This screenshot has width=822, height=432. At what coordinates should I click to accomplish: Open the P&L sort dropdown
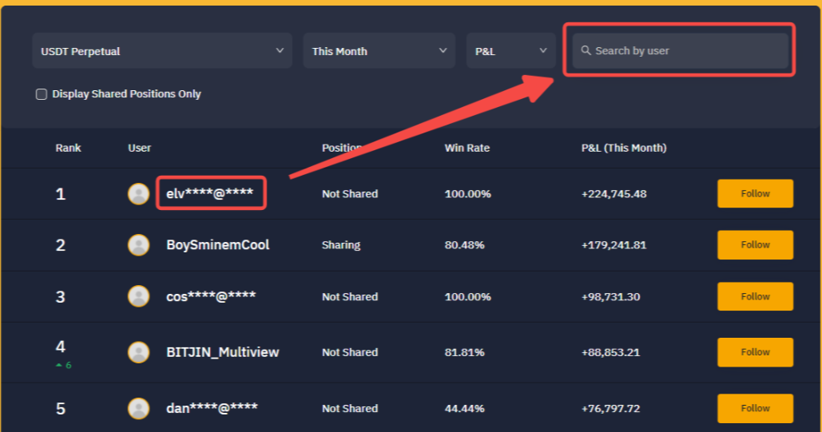click(510, 51)
